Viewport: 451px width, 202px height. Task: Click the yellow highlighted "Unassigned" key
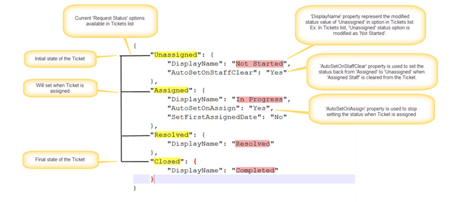tap(174, 55)
